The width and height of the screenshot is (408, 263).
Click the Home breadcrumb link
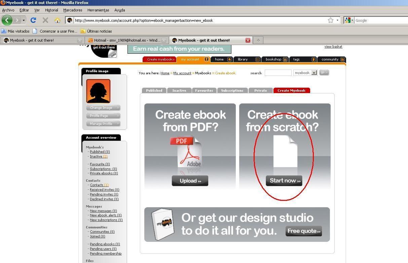pyautogui.click(x=165, y=73)
